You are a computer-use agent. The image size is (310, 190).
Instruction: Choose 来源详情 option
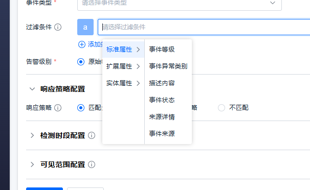168,117
